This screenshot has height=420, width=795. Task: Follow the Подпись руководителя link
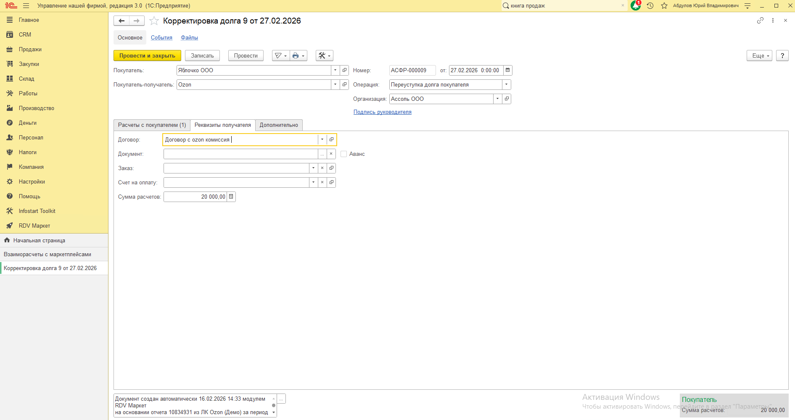[x=382, y=112]
